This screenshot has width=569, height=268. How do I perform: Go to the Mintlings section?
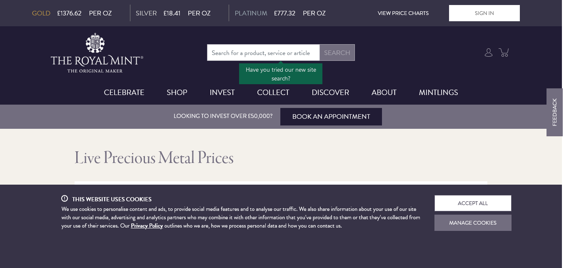pyautogui.click(x=438, y=93)
